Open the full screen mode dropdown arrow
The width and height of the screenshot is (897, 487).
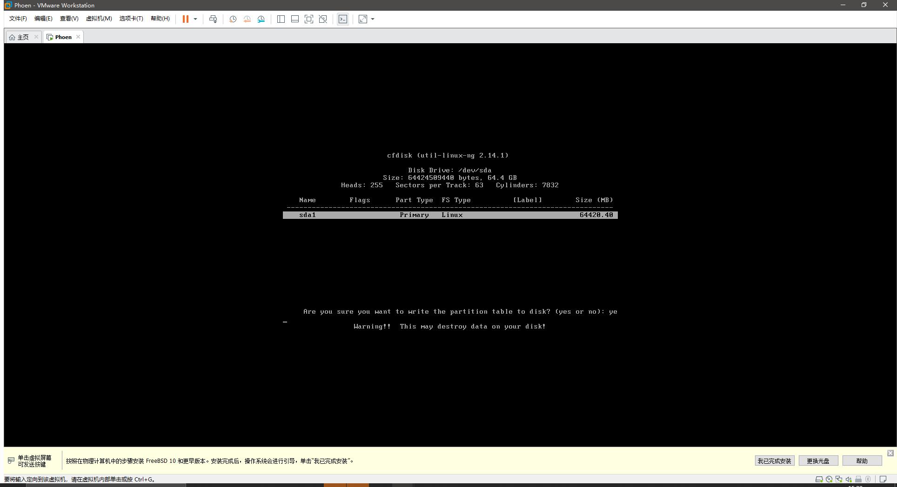tap(372, 19)
